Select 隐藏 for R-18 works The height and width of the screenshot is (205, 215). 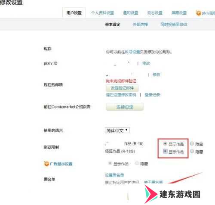(192, 143)
